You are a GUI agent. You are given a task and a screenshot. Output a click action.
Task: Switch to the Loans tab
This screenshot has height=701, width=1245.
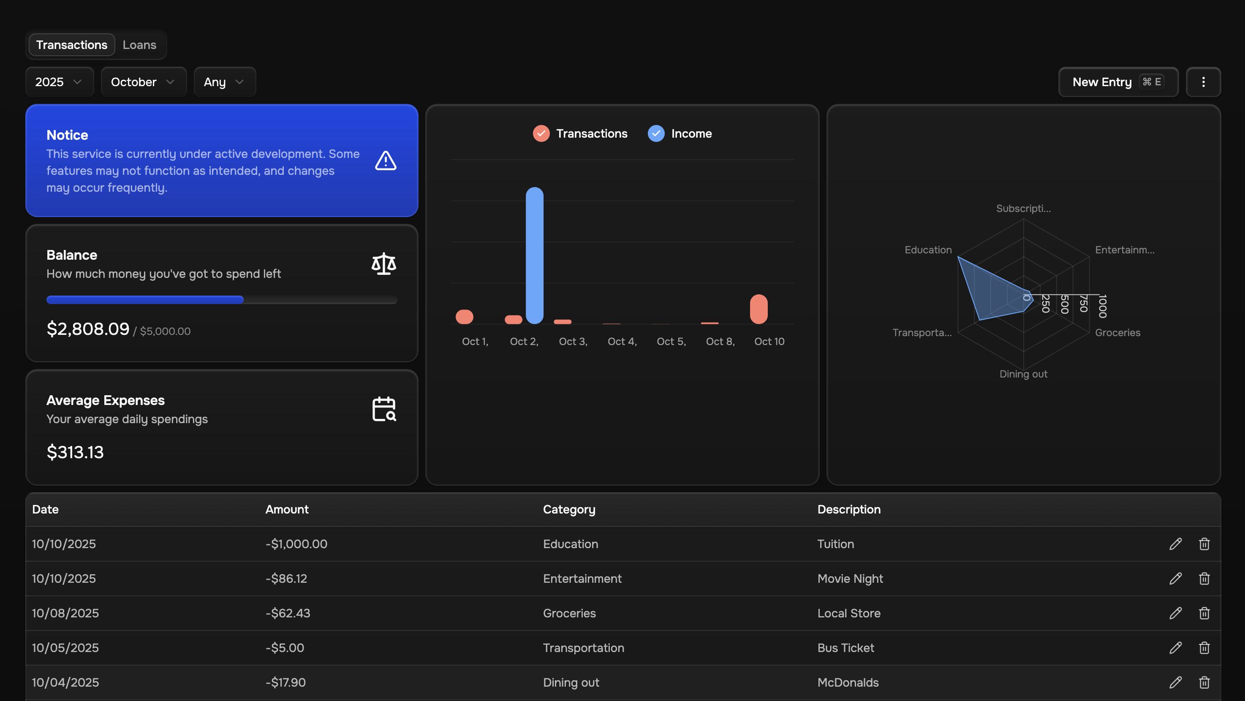(139, 45)
